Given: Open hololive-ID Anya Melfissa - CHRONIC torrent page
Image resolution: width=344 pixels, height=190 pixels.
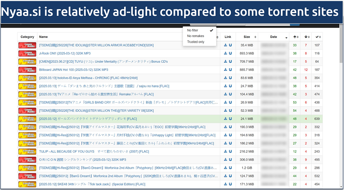Looking at the screenshot, I should tap(88, 78).
